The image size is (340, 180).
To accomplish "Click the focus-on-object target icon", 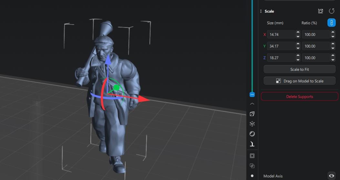I will (x=252, y=124).
